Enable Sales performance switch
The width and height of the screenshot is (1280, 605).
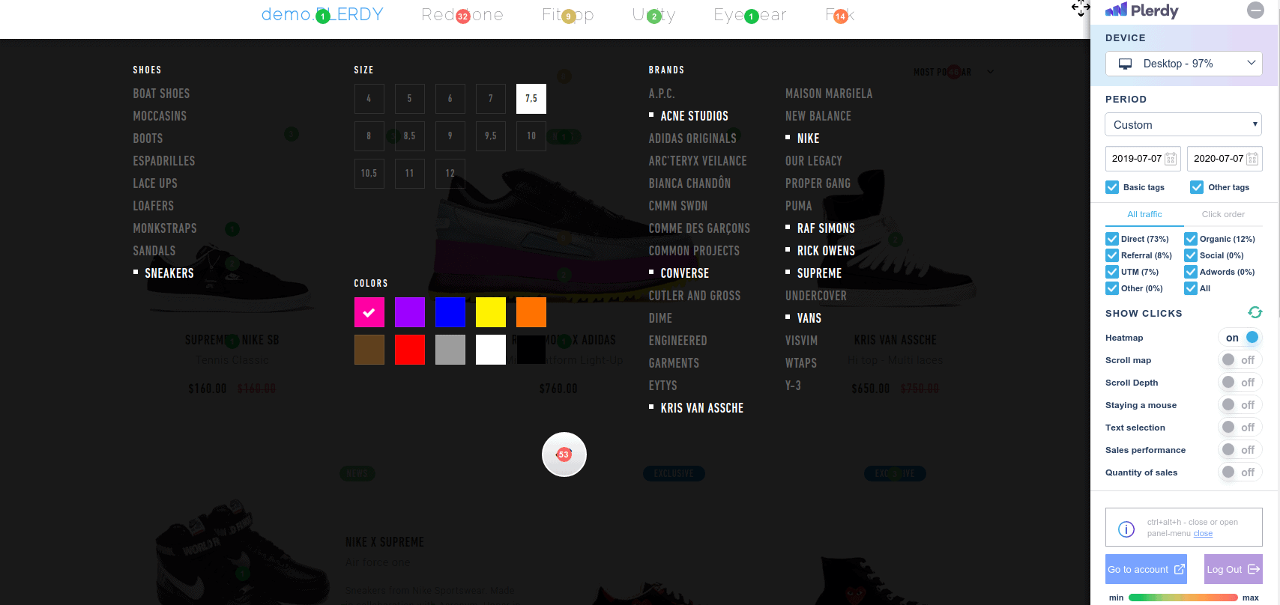1240,450
